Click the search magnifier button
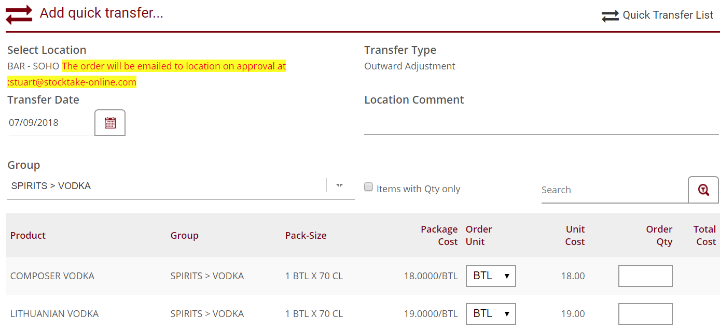 point(703,190)
